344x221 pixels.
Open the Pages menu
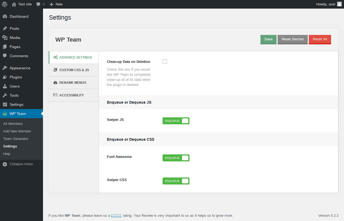(x=21, y=47)
